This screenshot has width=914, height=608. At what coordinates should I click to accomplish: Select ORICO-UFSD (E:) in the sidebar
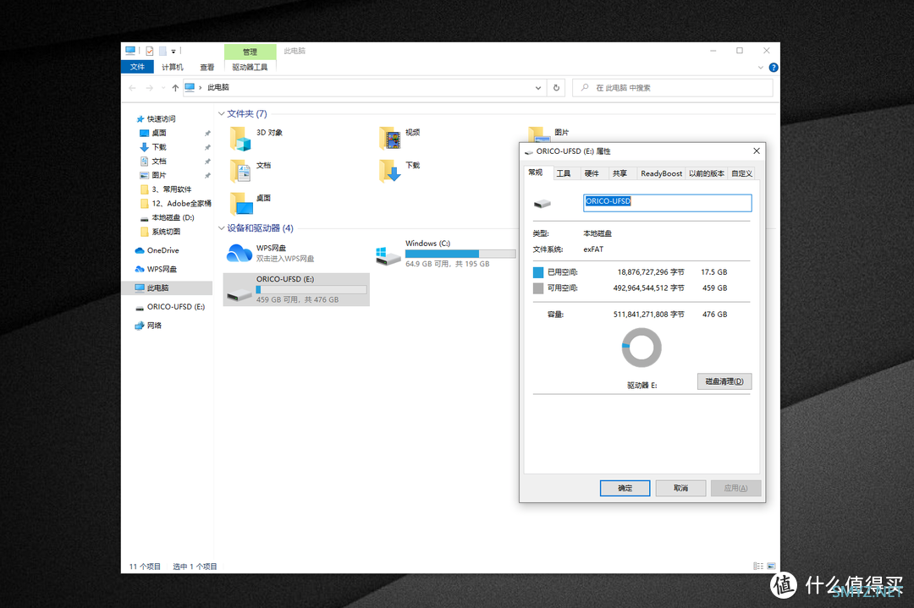[x=175, y=307]
